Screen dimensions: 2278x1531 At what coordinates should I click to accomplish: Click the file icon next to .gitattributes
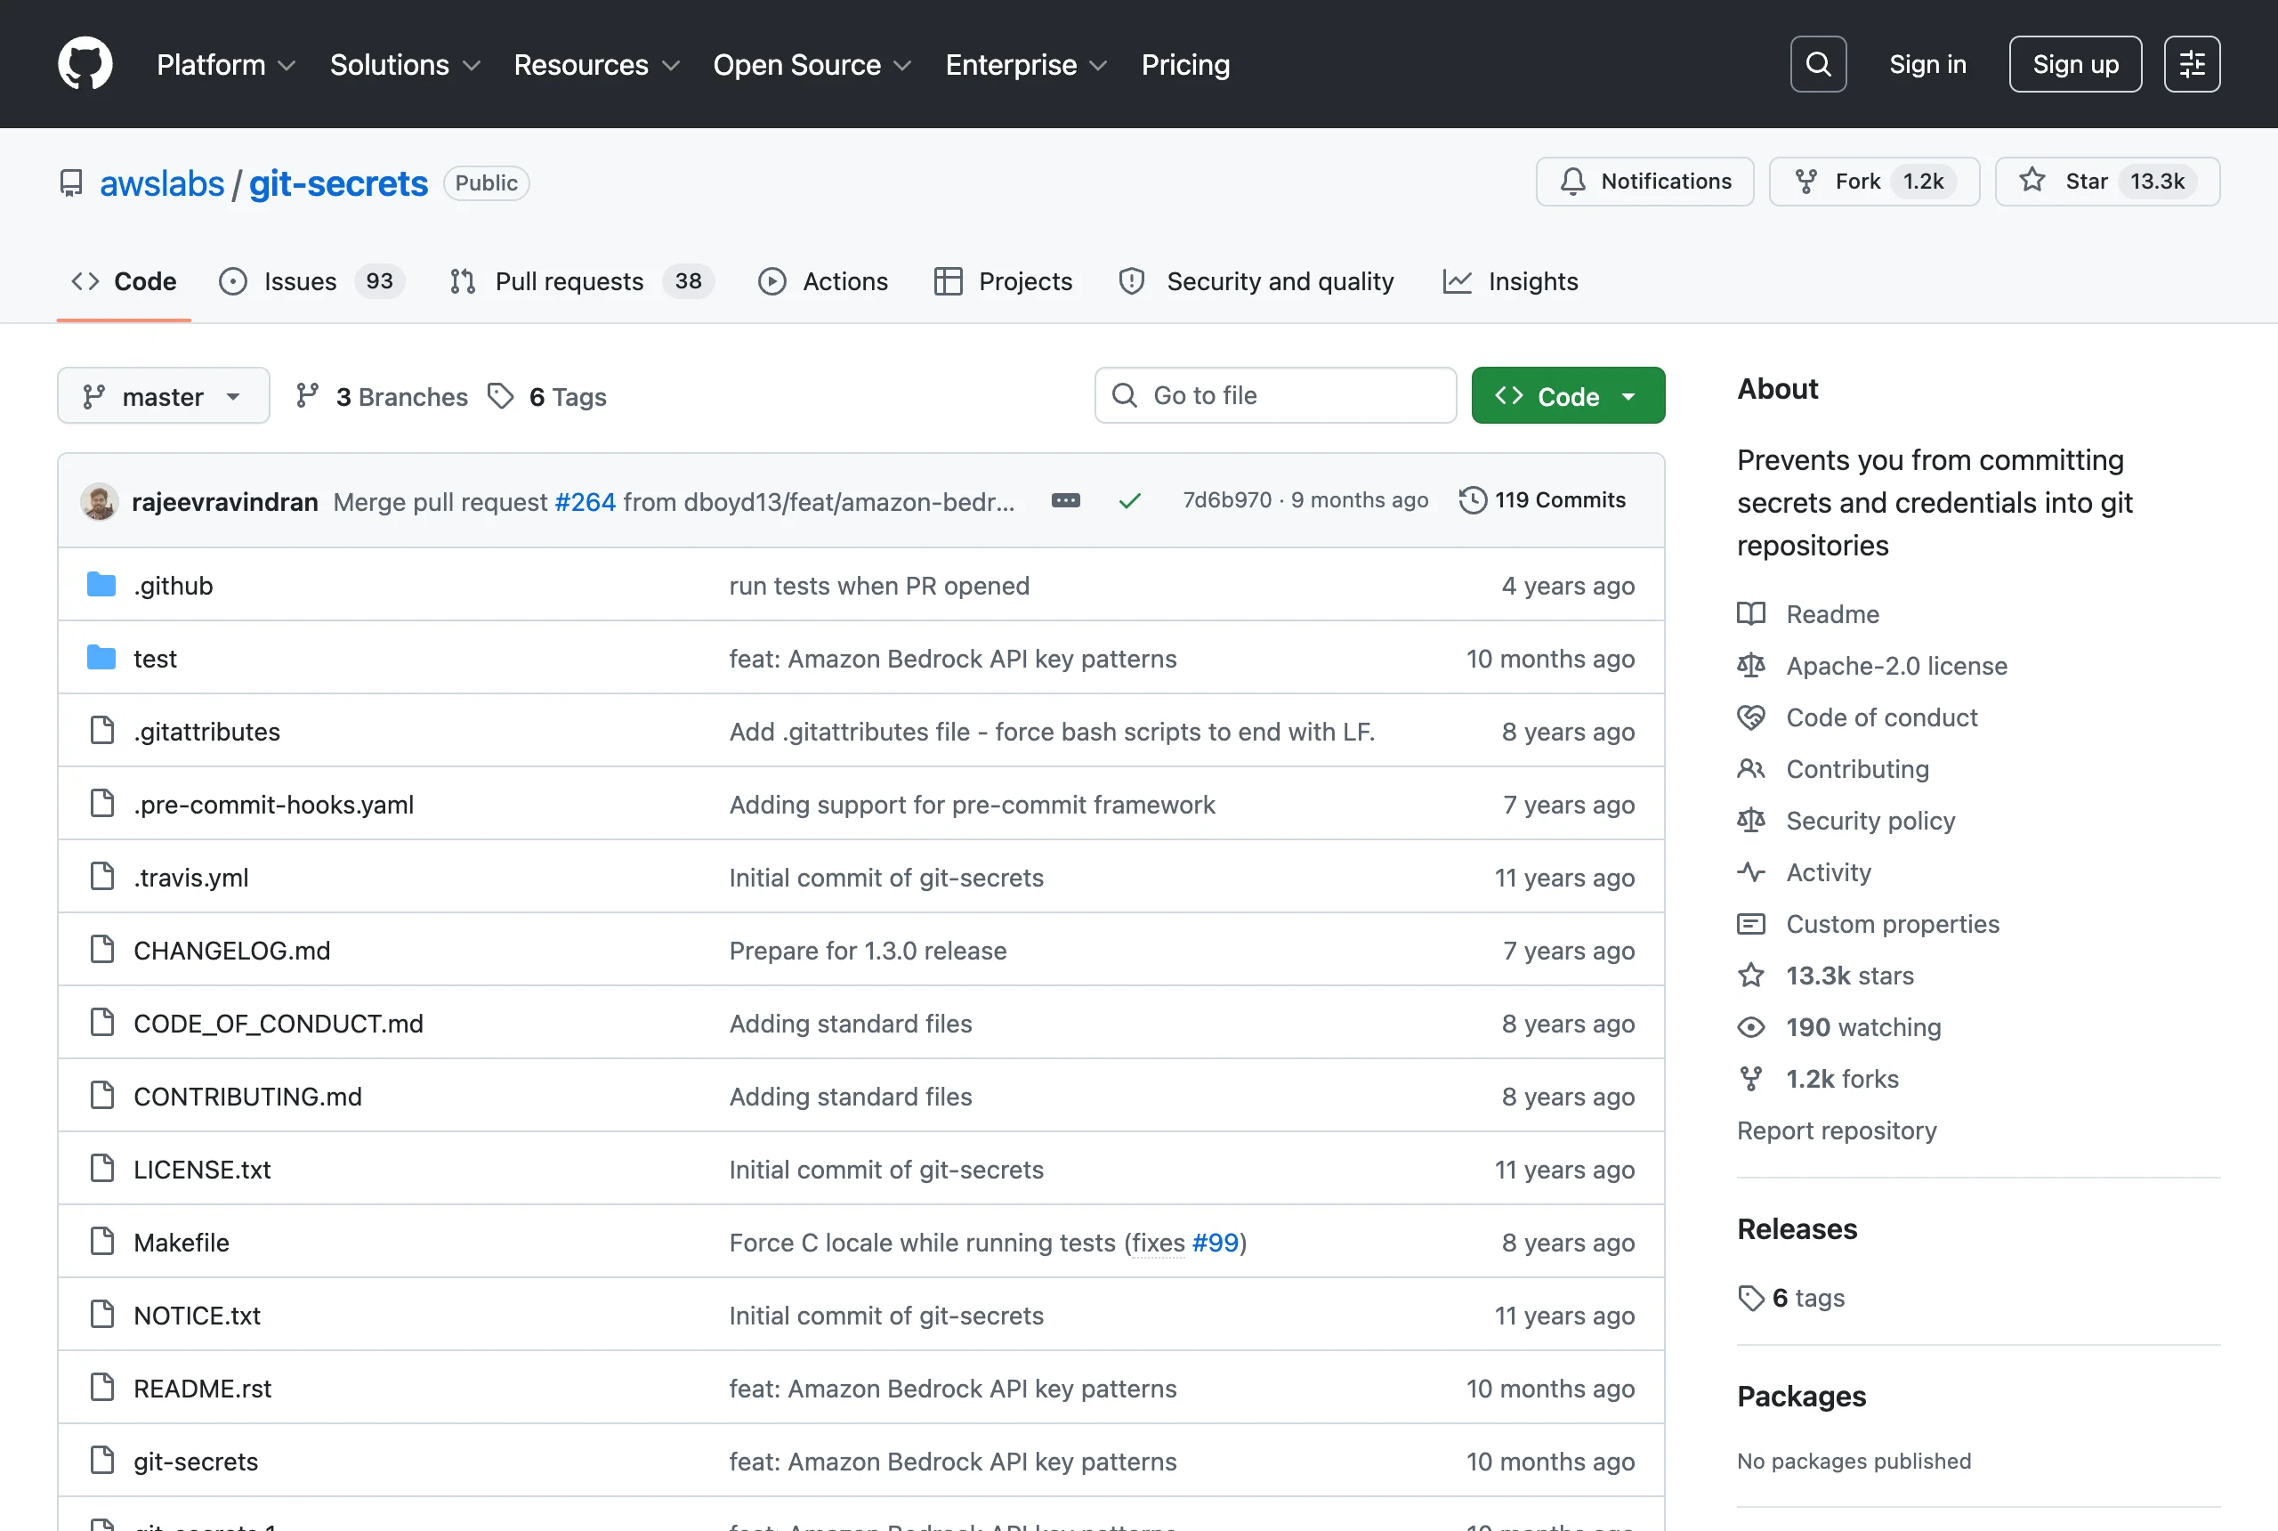[101, 731]
